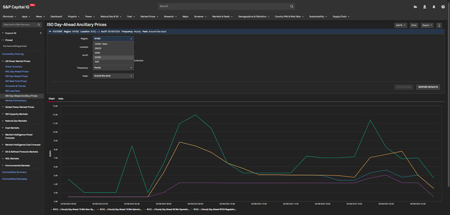Choose PJM in Region list
This screenshot has width=450, height=215.
click(113, 62)
